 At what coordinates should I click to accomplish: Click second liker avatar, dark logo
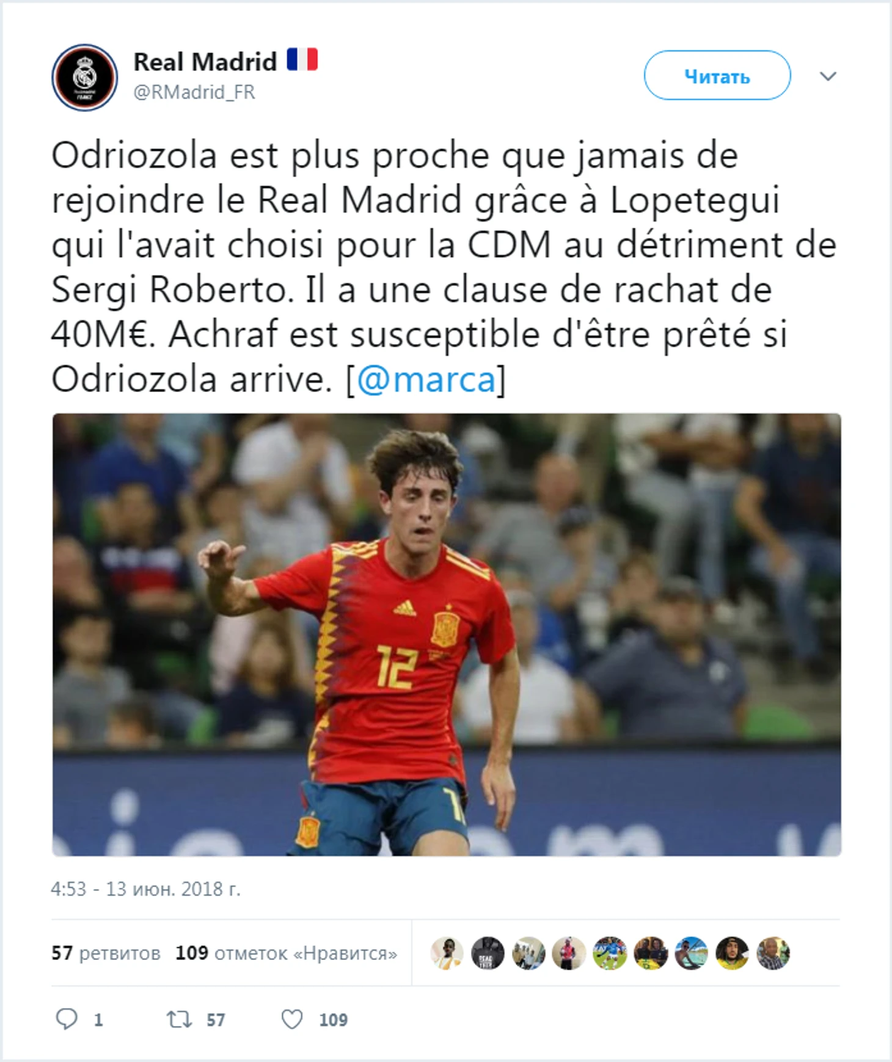[488, 953]
